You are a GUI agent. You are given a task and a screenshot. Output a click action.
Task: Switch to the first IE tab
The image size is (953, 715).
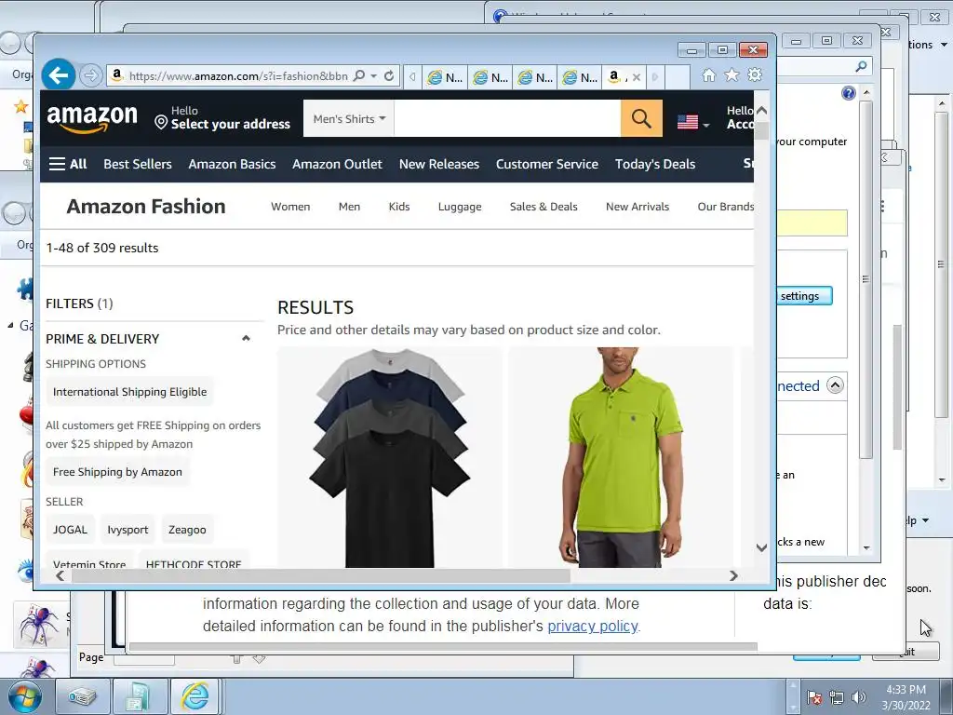pos(444,77)
